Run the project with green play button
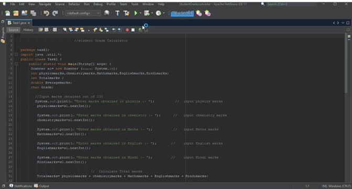Image resolution: width=352 pixels, height=189 pixels. 136,13
